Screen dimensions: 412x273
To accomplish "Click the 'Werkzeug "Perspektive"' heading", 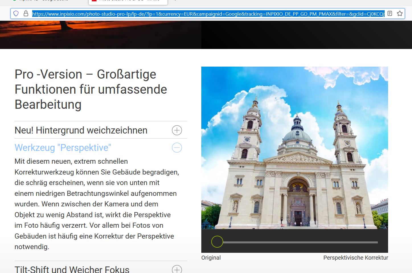I will pyautogui.click(x=63, y=148).
